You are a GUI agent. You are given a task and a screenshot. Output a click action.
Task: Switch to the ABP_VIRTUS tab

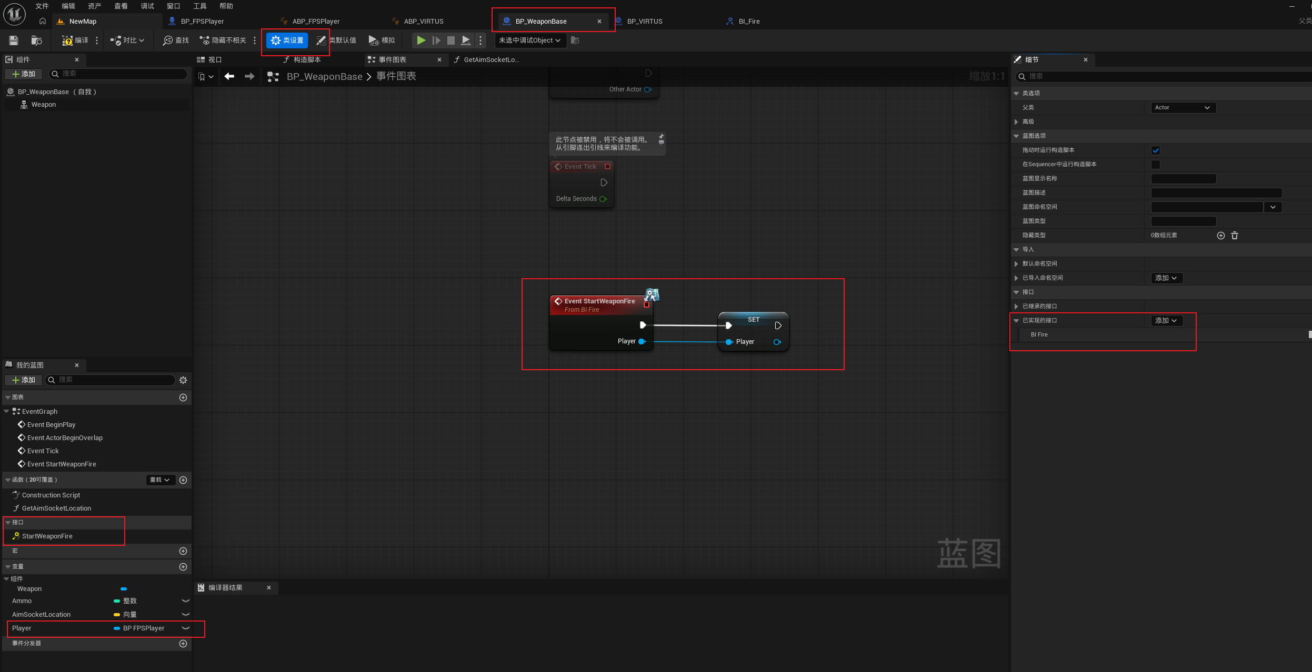coord(424,22)
